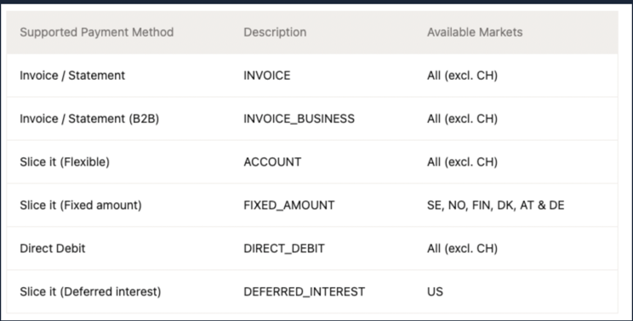Click the 'DIRECT_DEBIT' description cell
Screen dimensions: 633x321
[x=284, y=248]
